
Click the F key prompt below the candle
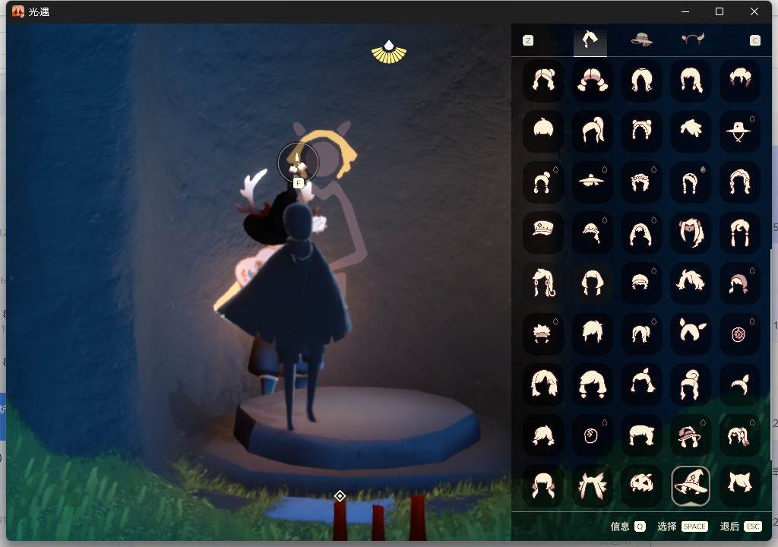coord(298,183)
